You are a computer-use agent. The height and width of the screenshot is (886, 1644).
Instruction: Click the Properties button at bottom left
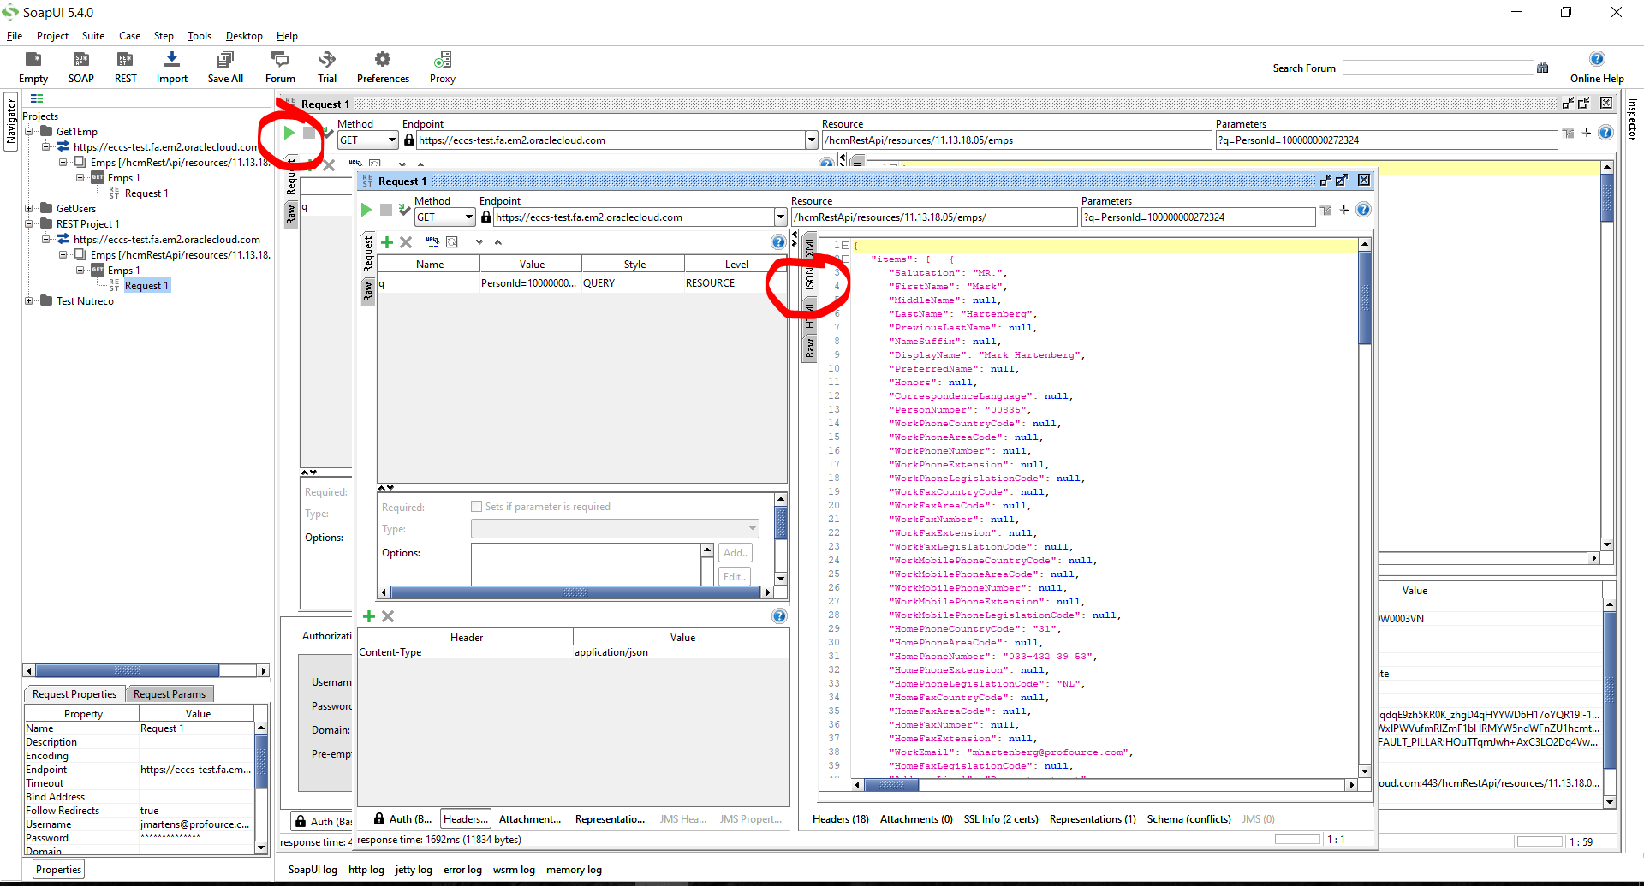pos(58,870)
